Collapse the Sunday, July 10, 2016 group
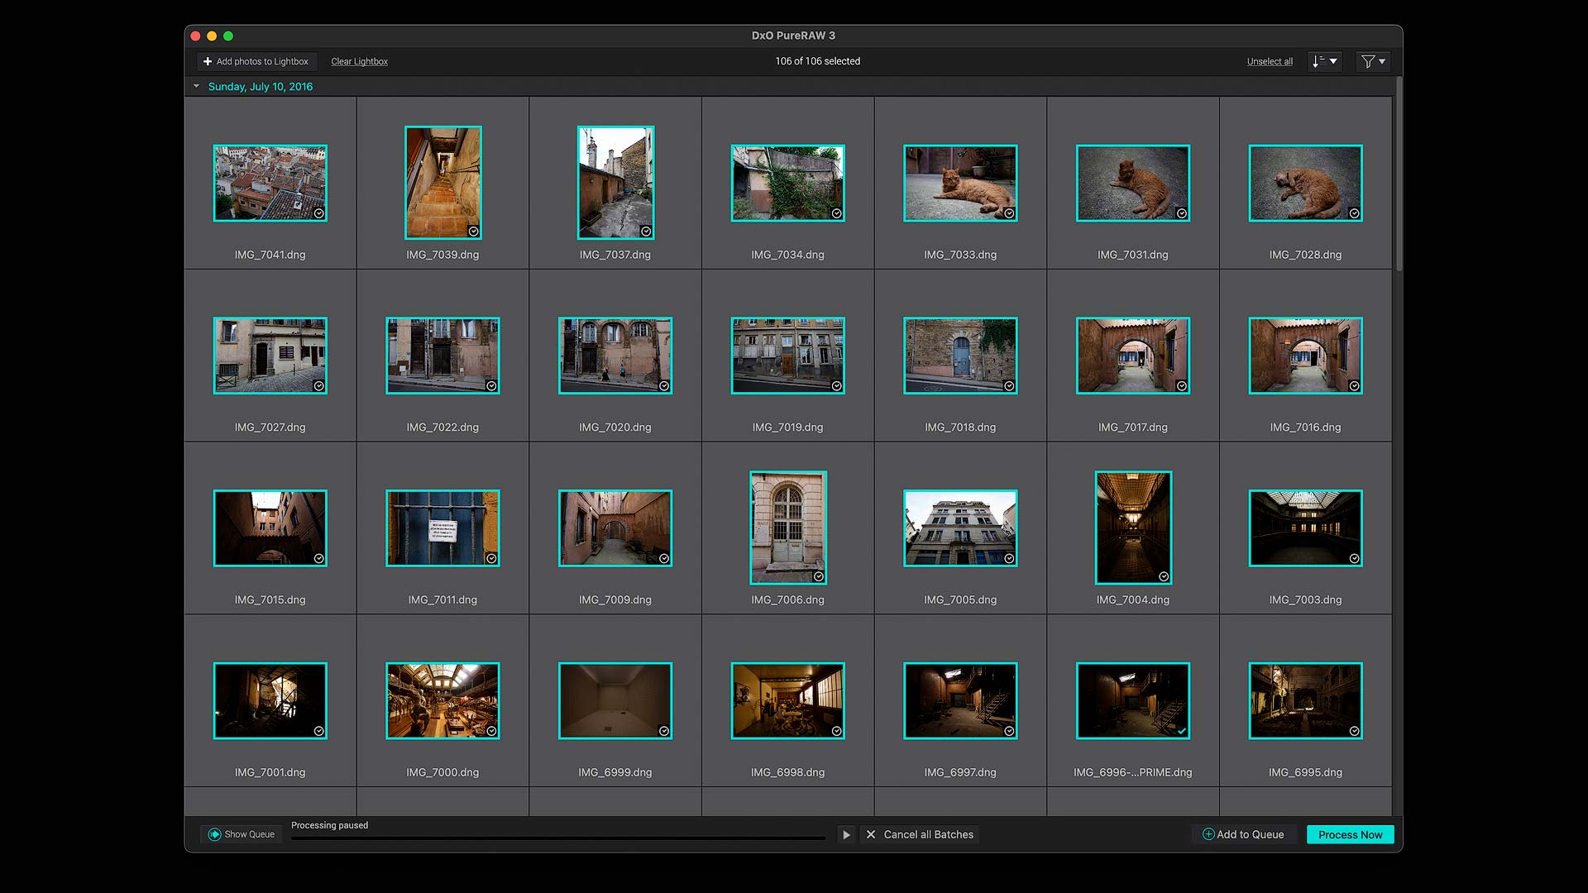Screen dimensions: 1588x893 point(197,86)
